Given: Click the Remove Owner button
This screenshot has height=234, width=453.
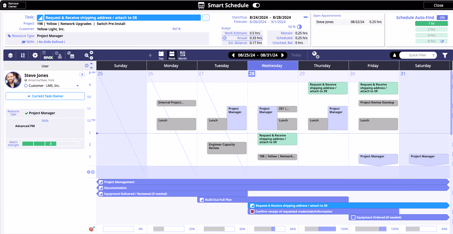Looking at the screenshot, I should pos(14,5).
